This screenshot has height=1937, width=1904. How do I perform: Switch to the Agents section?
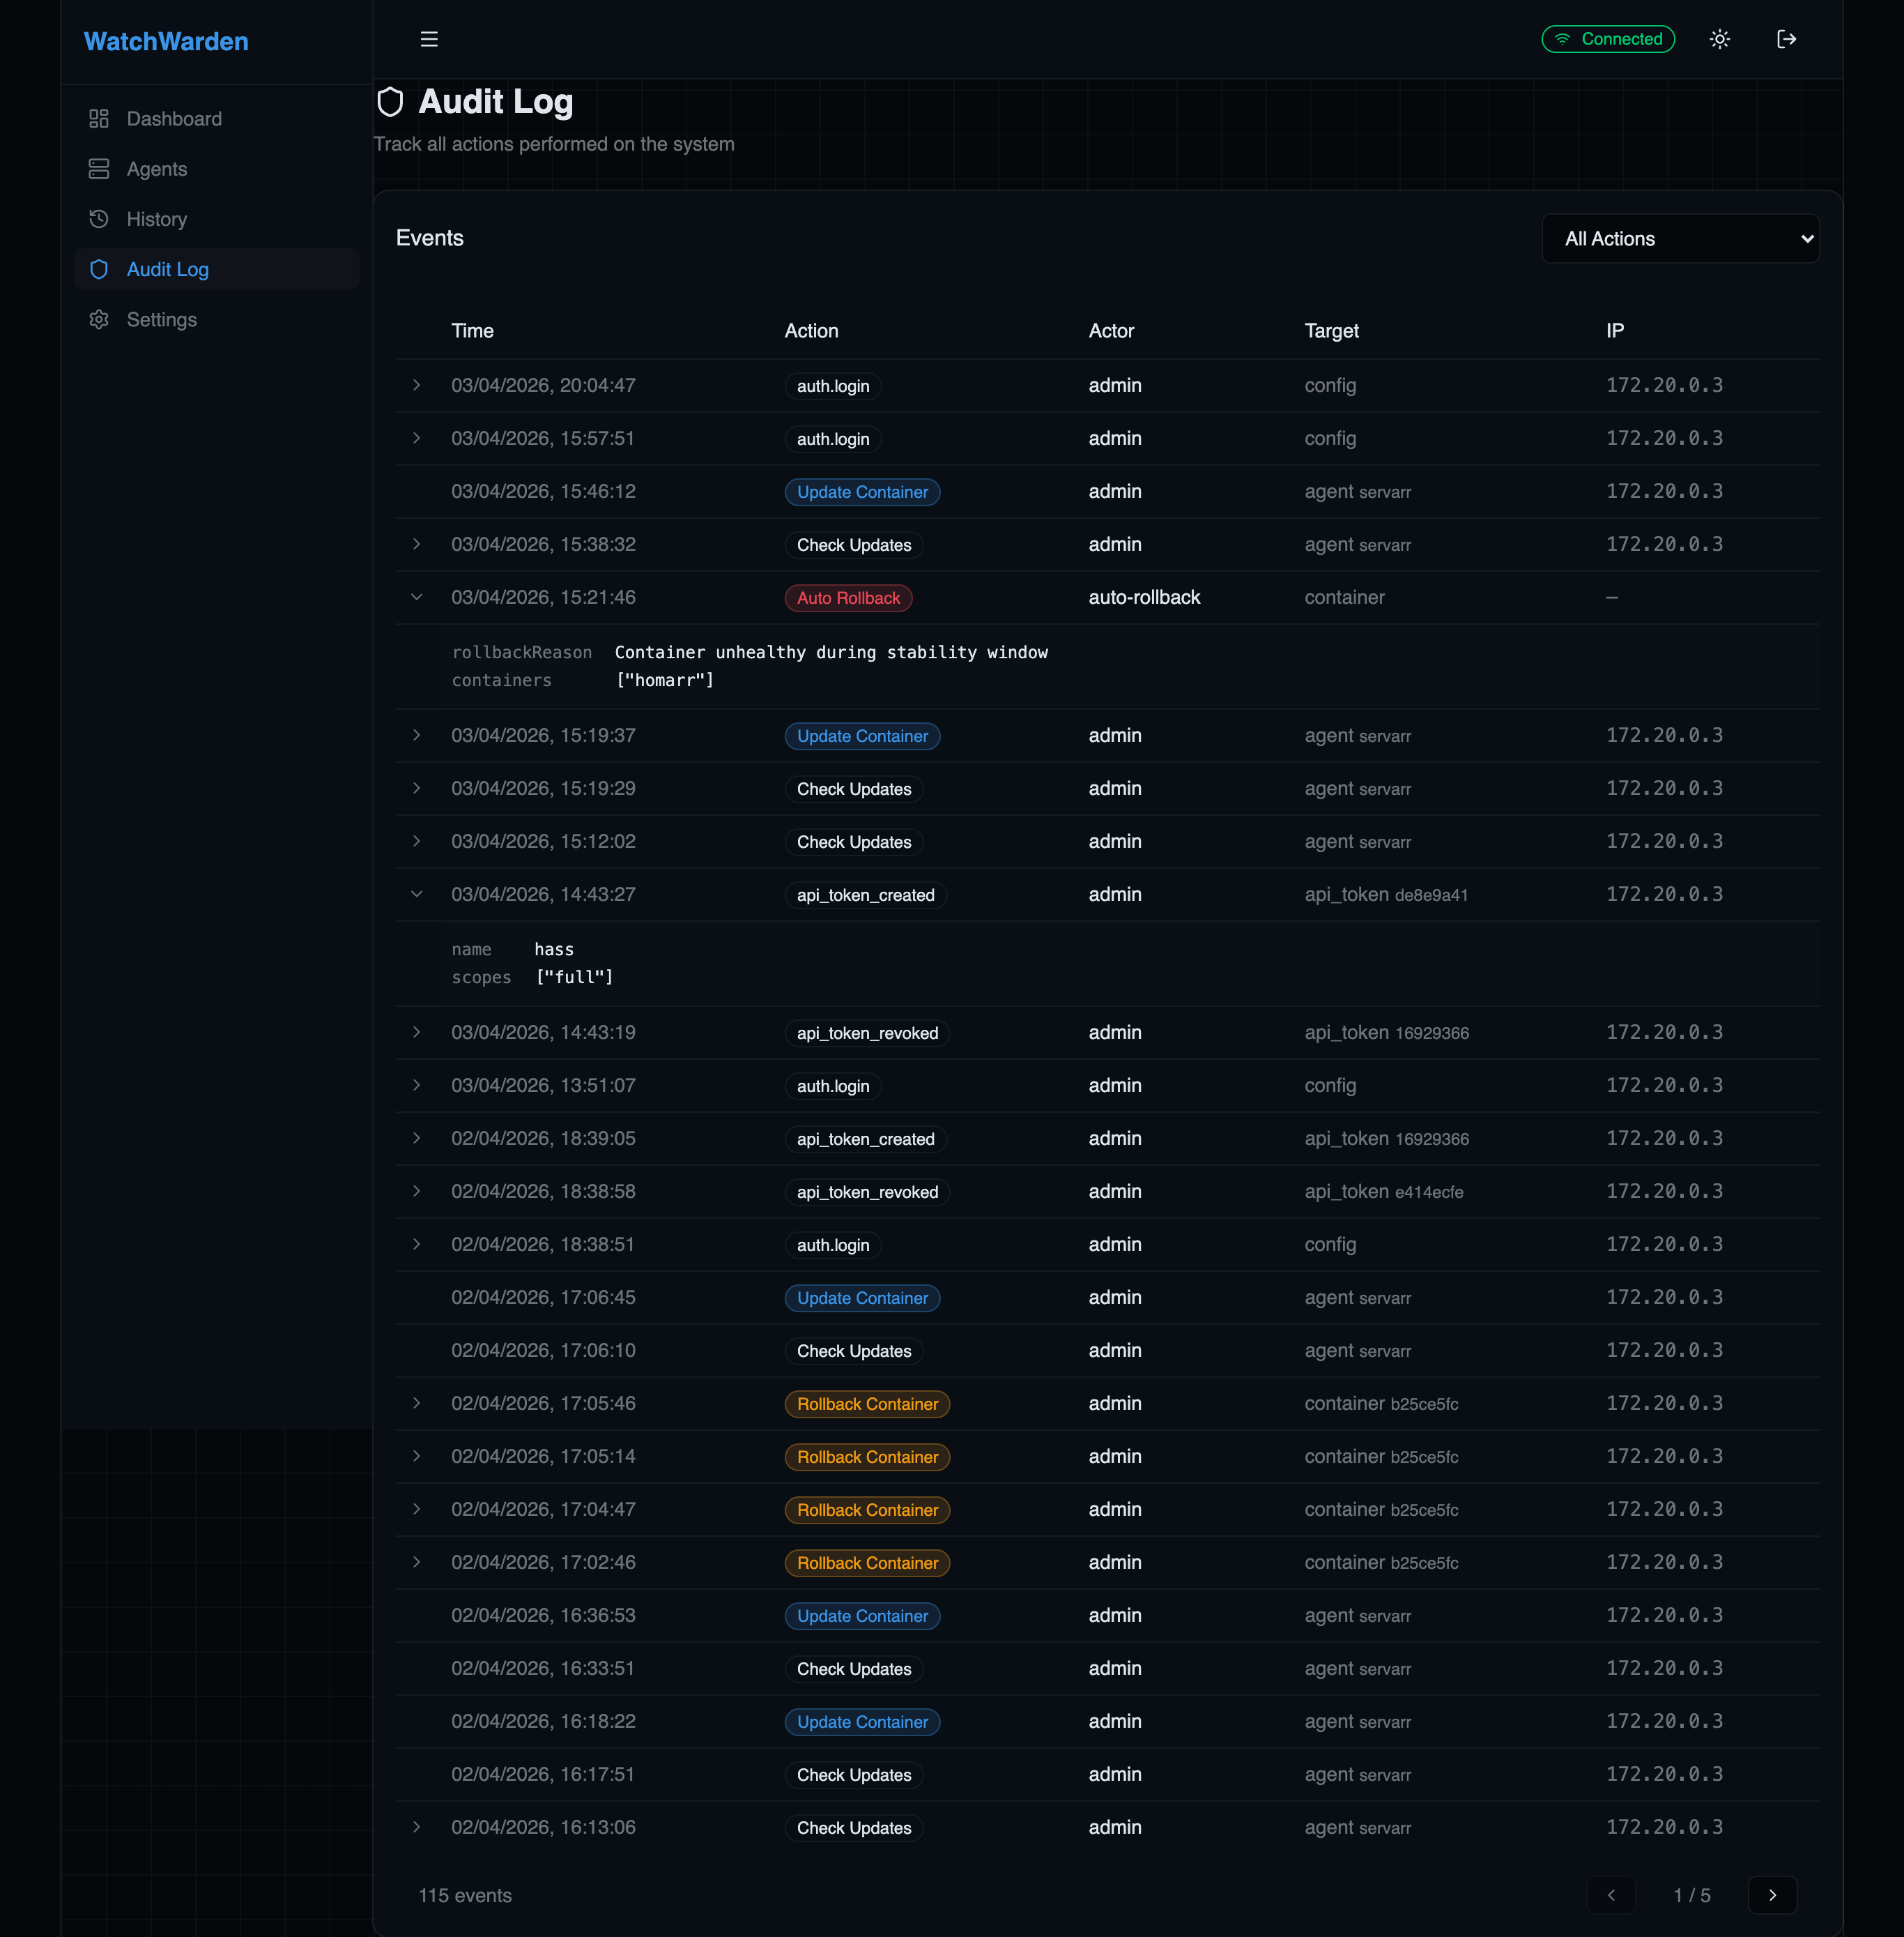[156, 168]
